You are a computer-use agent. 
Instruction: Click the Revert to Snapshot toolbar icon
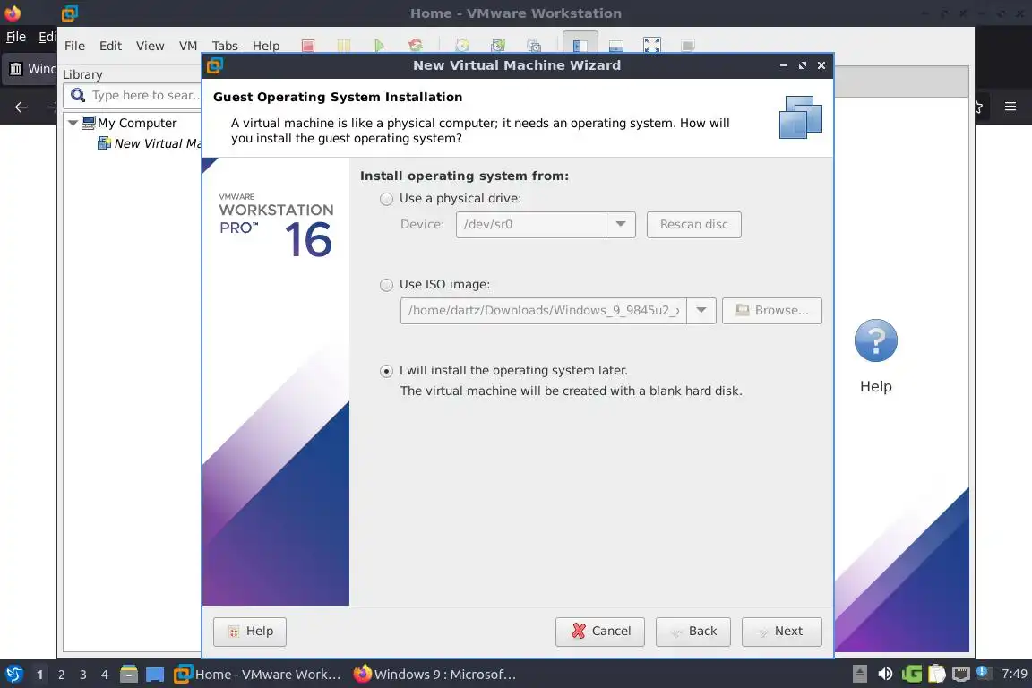coord(498,46)
